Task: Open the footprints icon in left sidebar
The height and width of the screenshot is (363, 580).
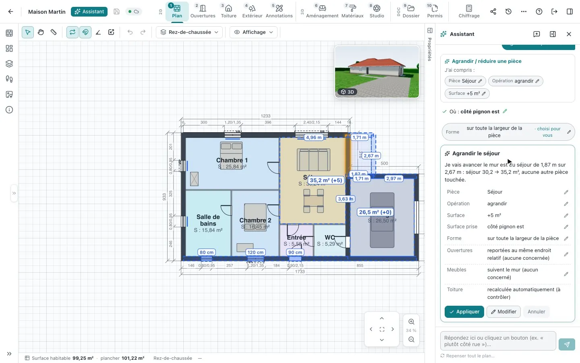Action: pos(9,79)
